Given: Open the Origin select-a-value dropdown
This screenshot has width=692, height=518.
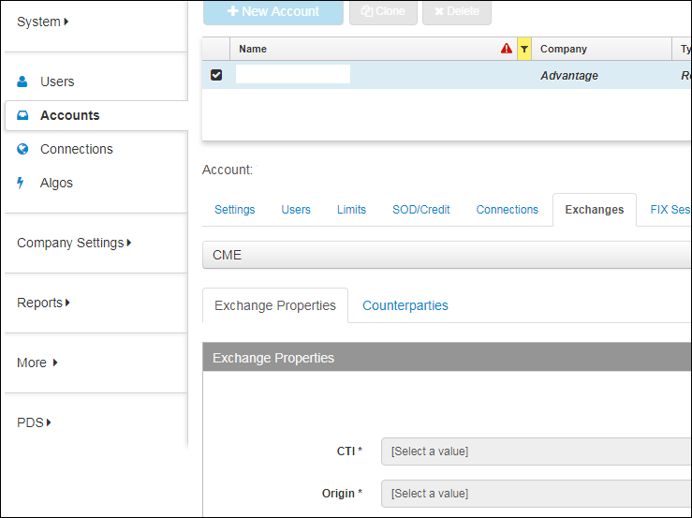Looking at the screenshot, I should coord(536,494).
